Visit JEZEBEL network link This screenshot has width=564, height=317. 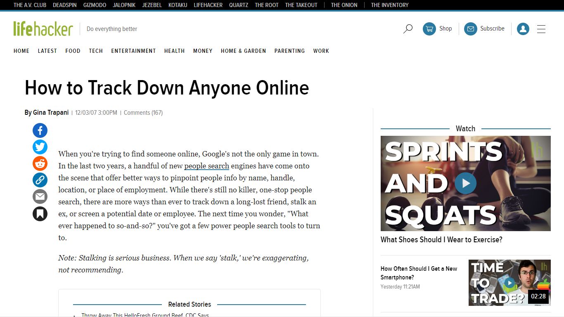152,5
